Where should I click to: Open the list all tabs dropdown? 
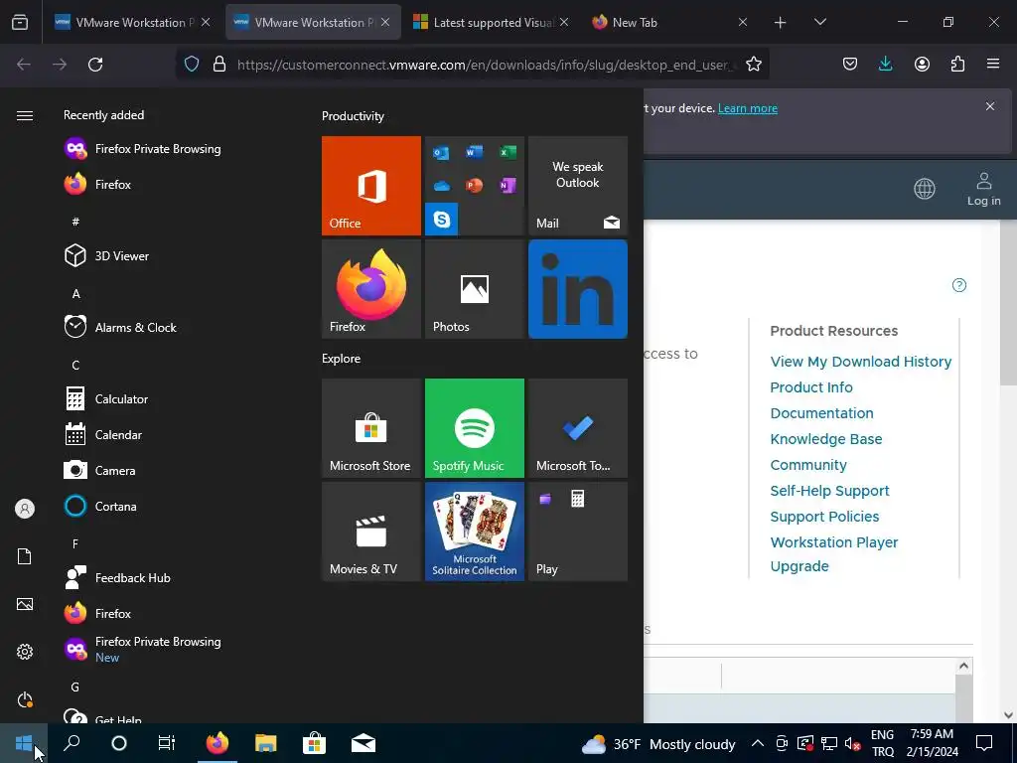click(x=820, y=22)
